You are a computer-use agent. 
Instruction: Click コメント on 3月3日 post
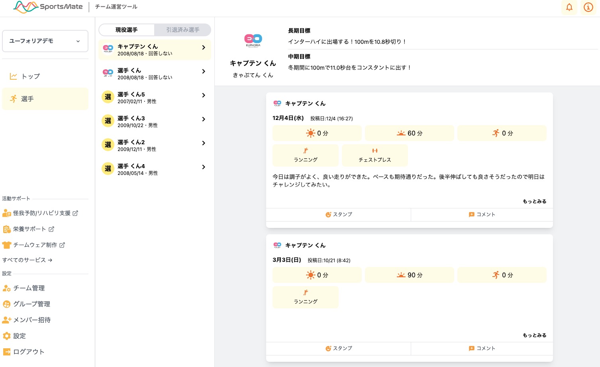[482, 348]
